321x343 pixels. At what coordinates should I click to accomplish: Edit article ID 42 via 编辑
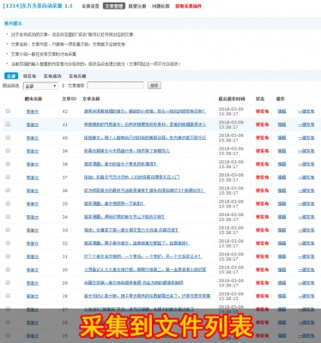click(x=282, y=111)
